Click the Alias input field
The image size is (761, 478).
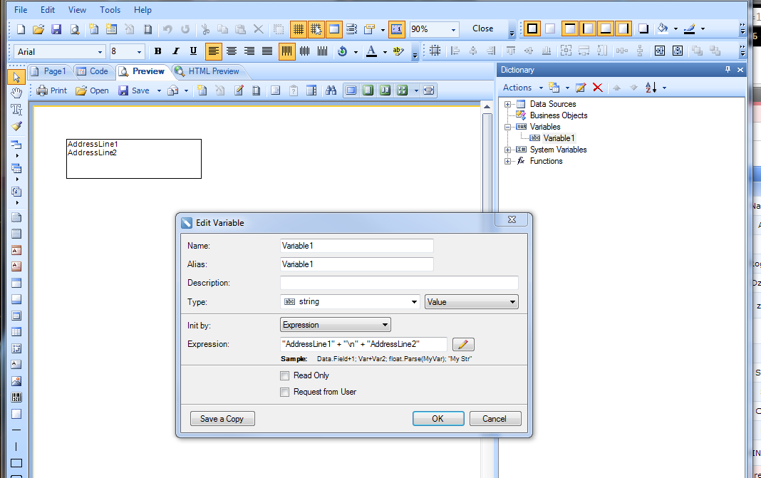[357, 264]
